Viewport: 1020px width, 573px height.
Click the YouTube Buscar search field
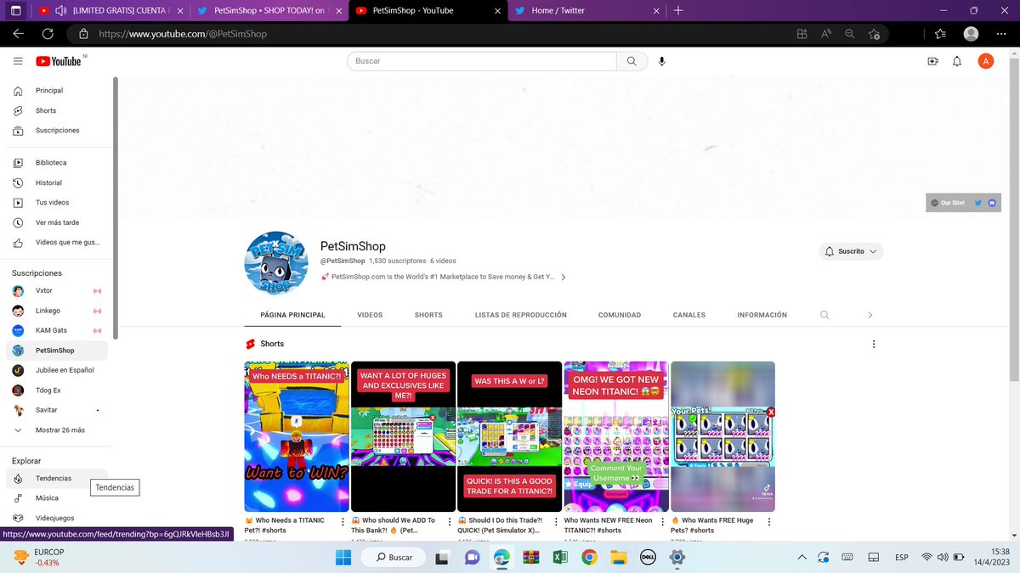[x=481, y=61]
